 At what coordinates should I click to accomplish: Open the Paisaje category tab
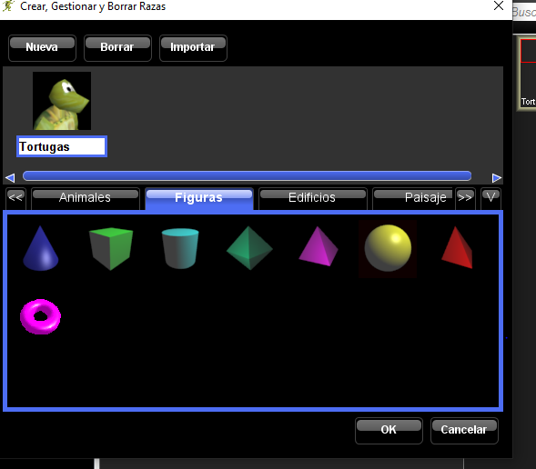[x=414, y=198]
